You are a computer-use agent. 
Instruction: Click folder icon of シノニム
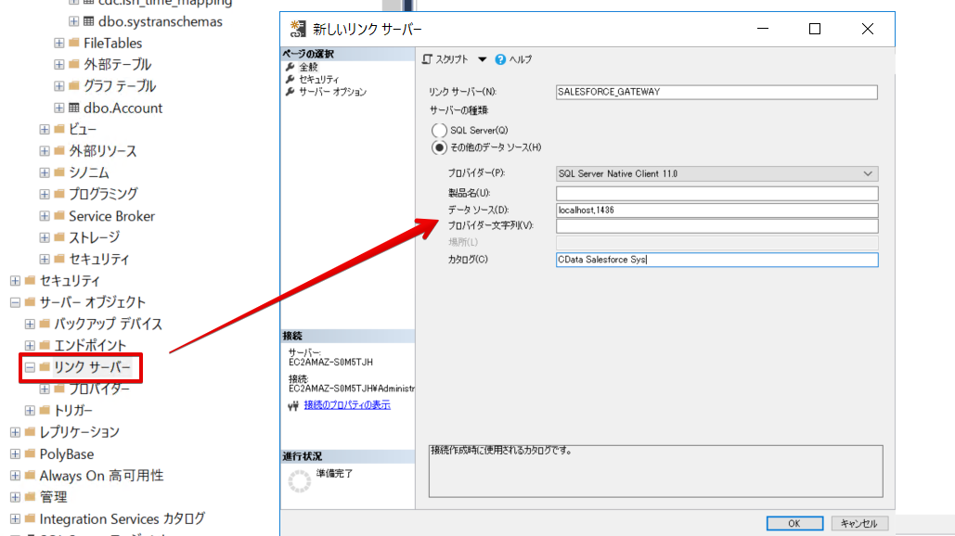coord(59,172)
